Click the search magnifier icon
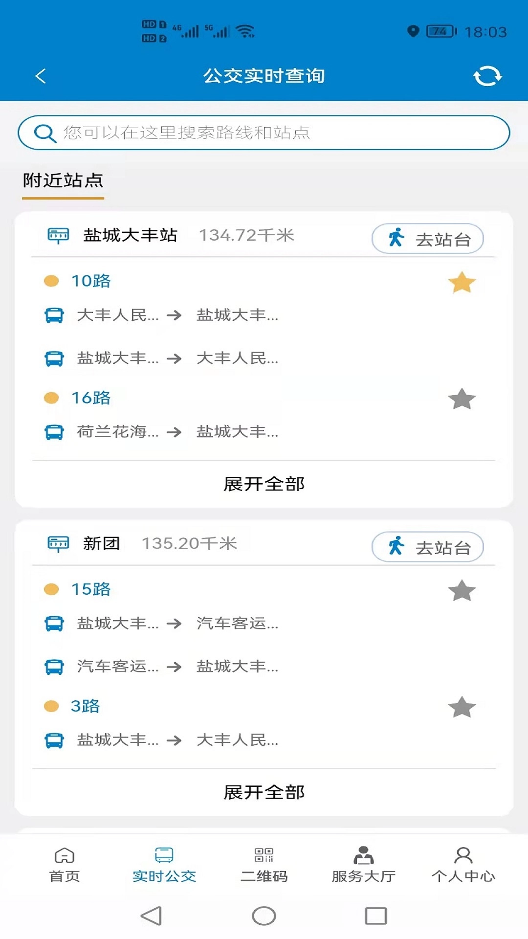 45,133
